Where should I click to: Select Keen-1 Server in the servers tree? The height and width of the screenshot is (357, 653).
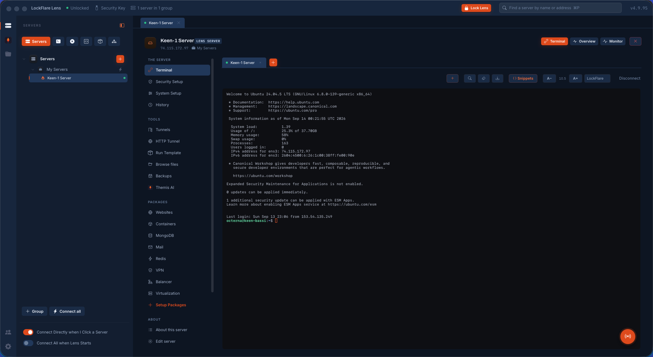78,78
